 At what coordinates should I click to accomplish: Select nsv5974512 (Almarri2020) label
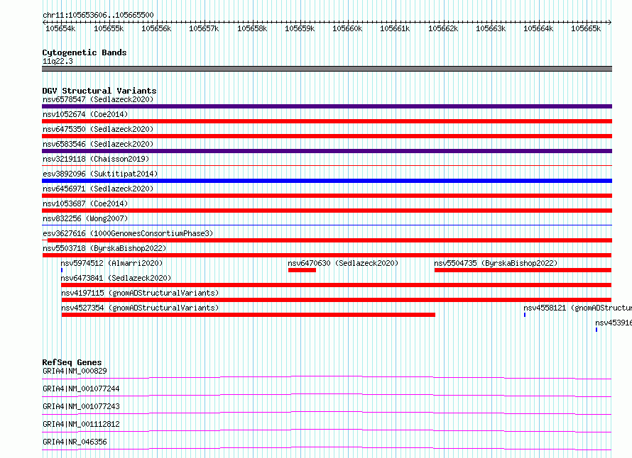pyautogui.click(x=111, y=263)
